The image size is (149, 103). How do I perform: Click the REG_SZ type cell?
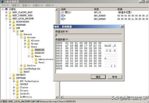[x=98, y=12]
